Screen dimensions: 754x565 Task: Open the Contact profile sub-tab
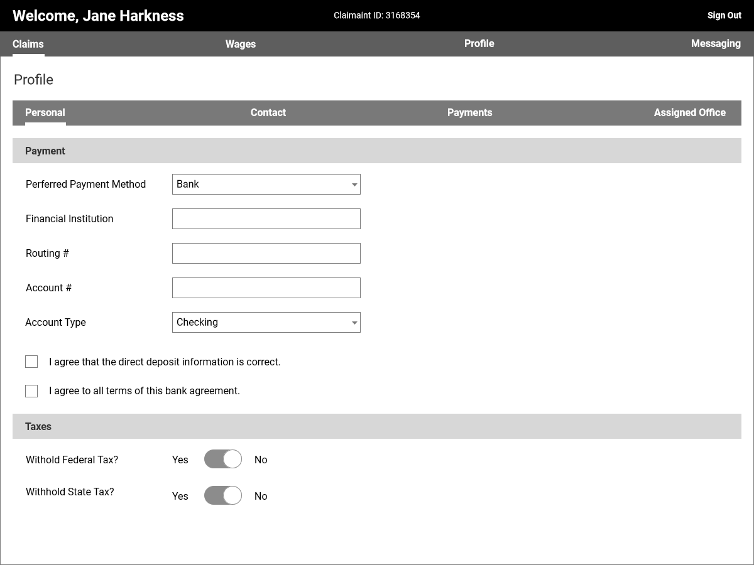tap(268, 113)
